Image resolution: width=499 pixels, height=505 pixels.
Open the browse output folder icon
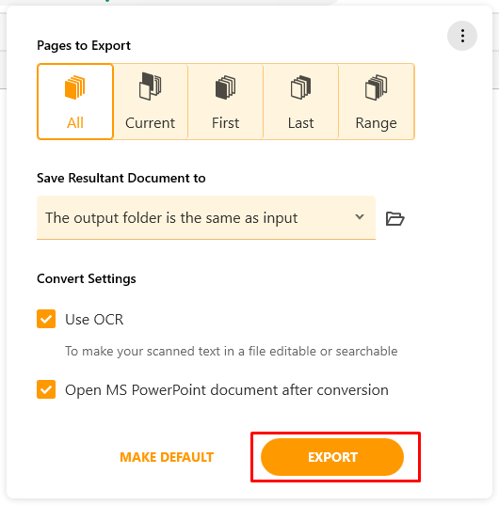(394, 219)
